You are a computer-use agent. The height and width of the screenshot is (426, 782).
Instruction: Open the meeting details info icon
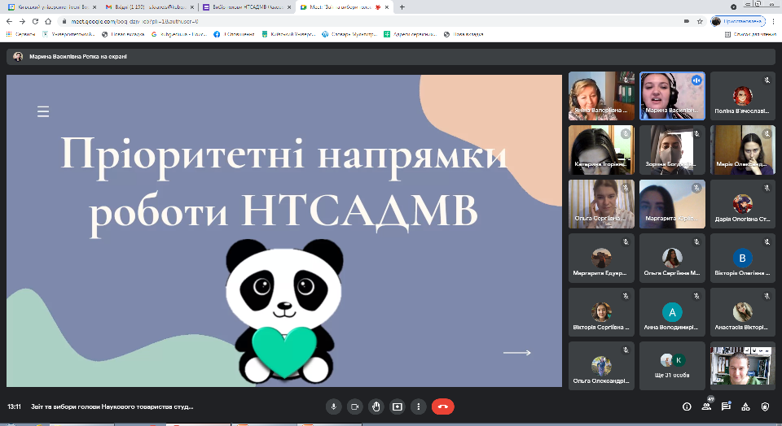(686, 406)
